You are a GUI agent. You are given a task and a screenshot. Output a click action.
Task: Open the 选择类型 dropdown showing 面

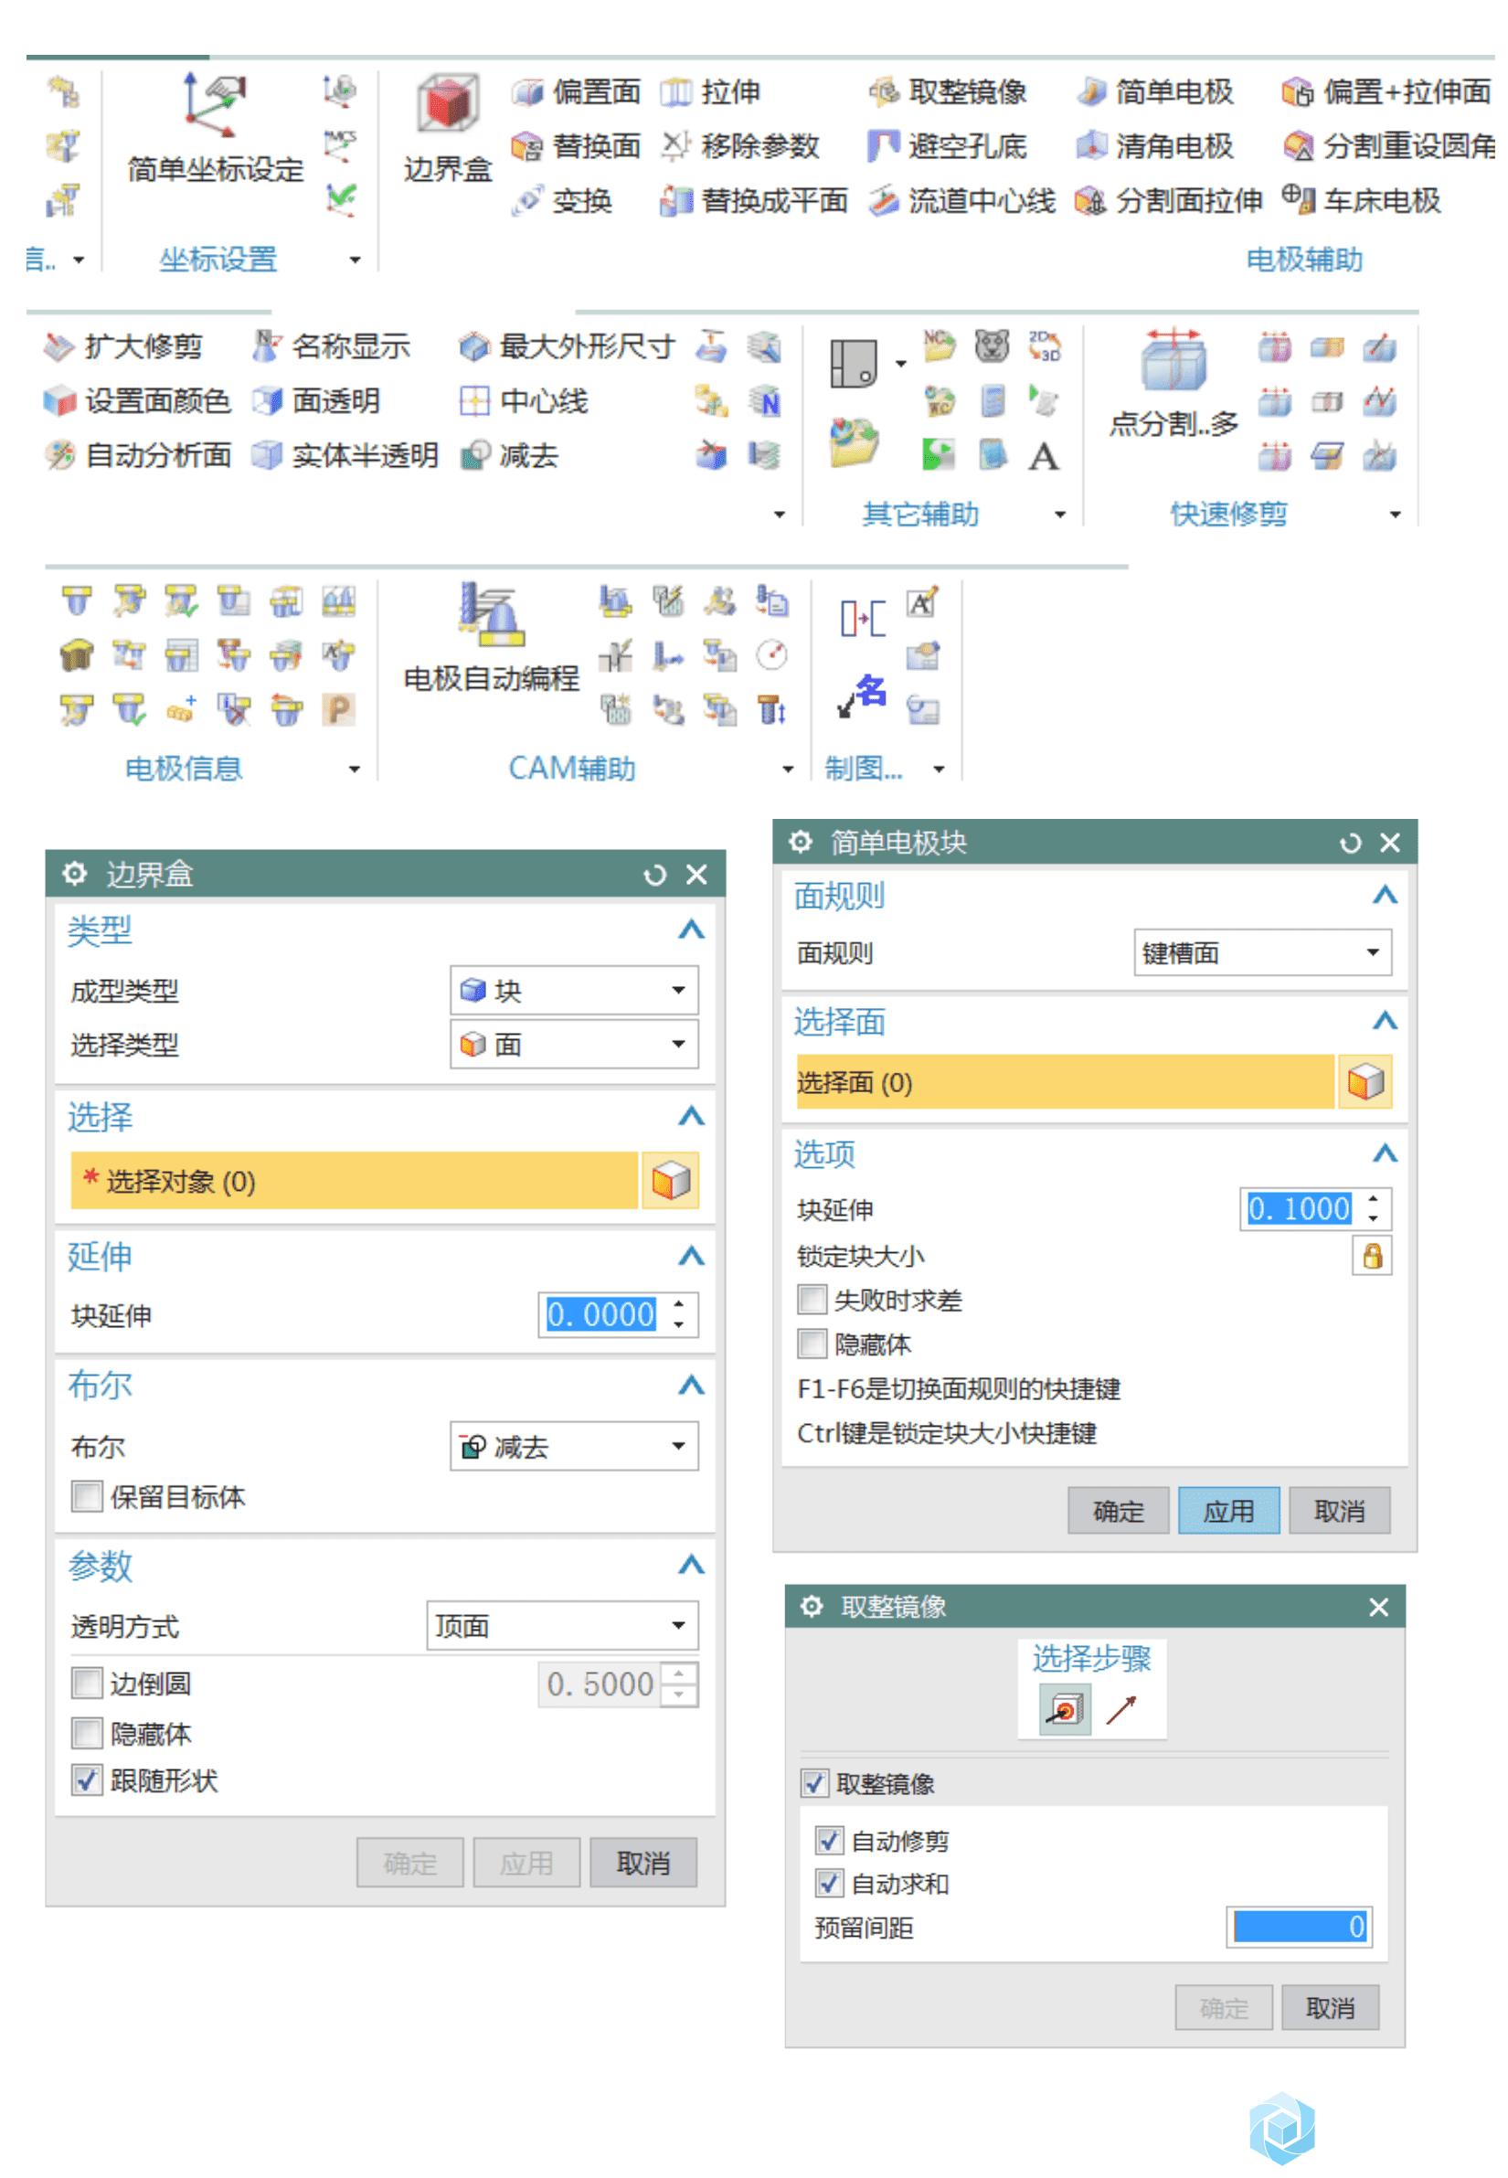[x=575, y=1044]
